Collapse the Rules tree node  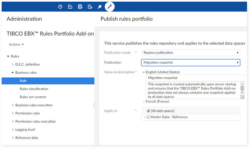pyautogui.click(x=8, y=56)
